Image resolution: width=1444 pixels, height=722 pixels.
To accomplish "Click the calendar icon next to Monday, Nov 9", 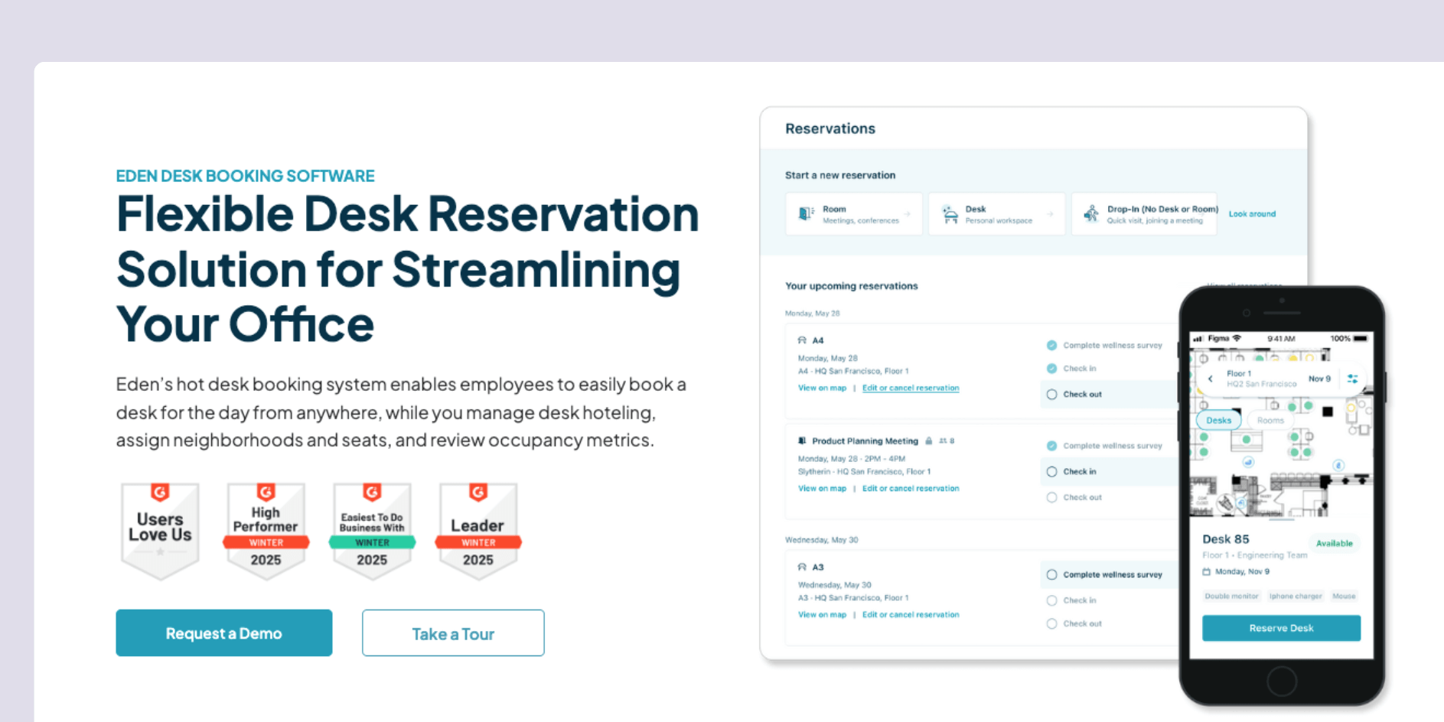I will point(1206,572).
